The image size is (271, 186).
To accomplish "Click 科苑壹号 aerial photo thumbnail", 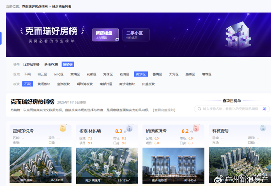I will pyautogui.click(x=240, y=165).
